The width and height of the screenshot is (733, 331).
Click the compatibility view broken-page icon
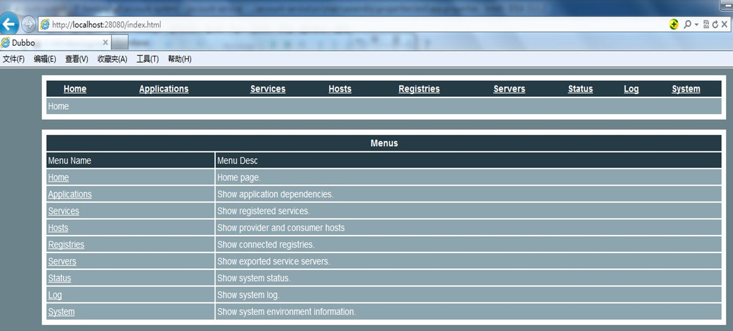(x=706, y=24)
